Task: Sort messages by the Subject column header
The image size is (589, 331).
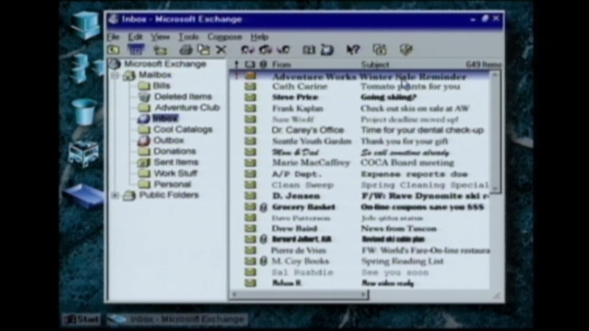Action: [x=375, y=65]
